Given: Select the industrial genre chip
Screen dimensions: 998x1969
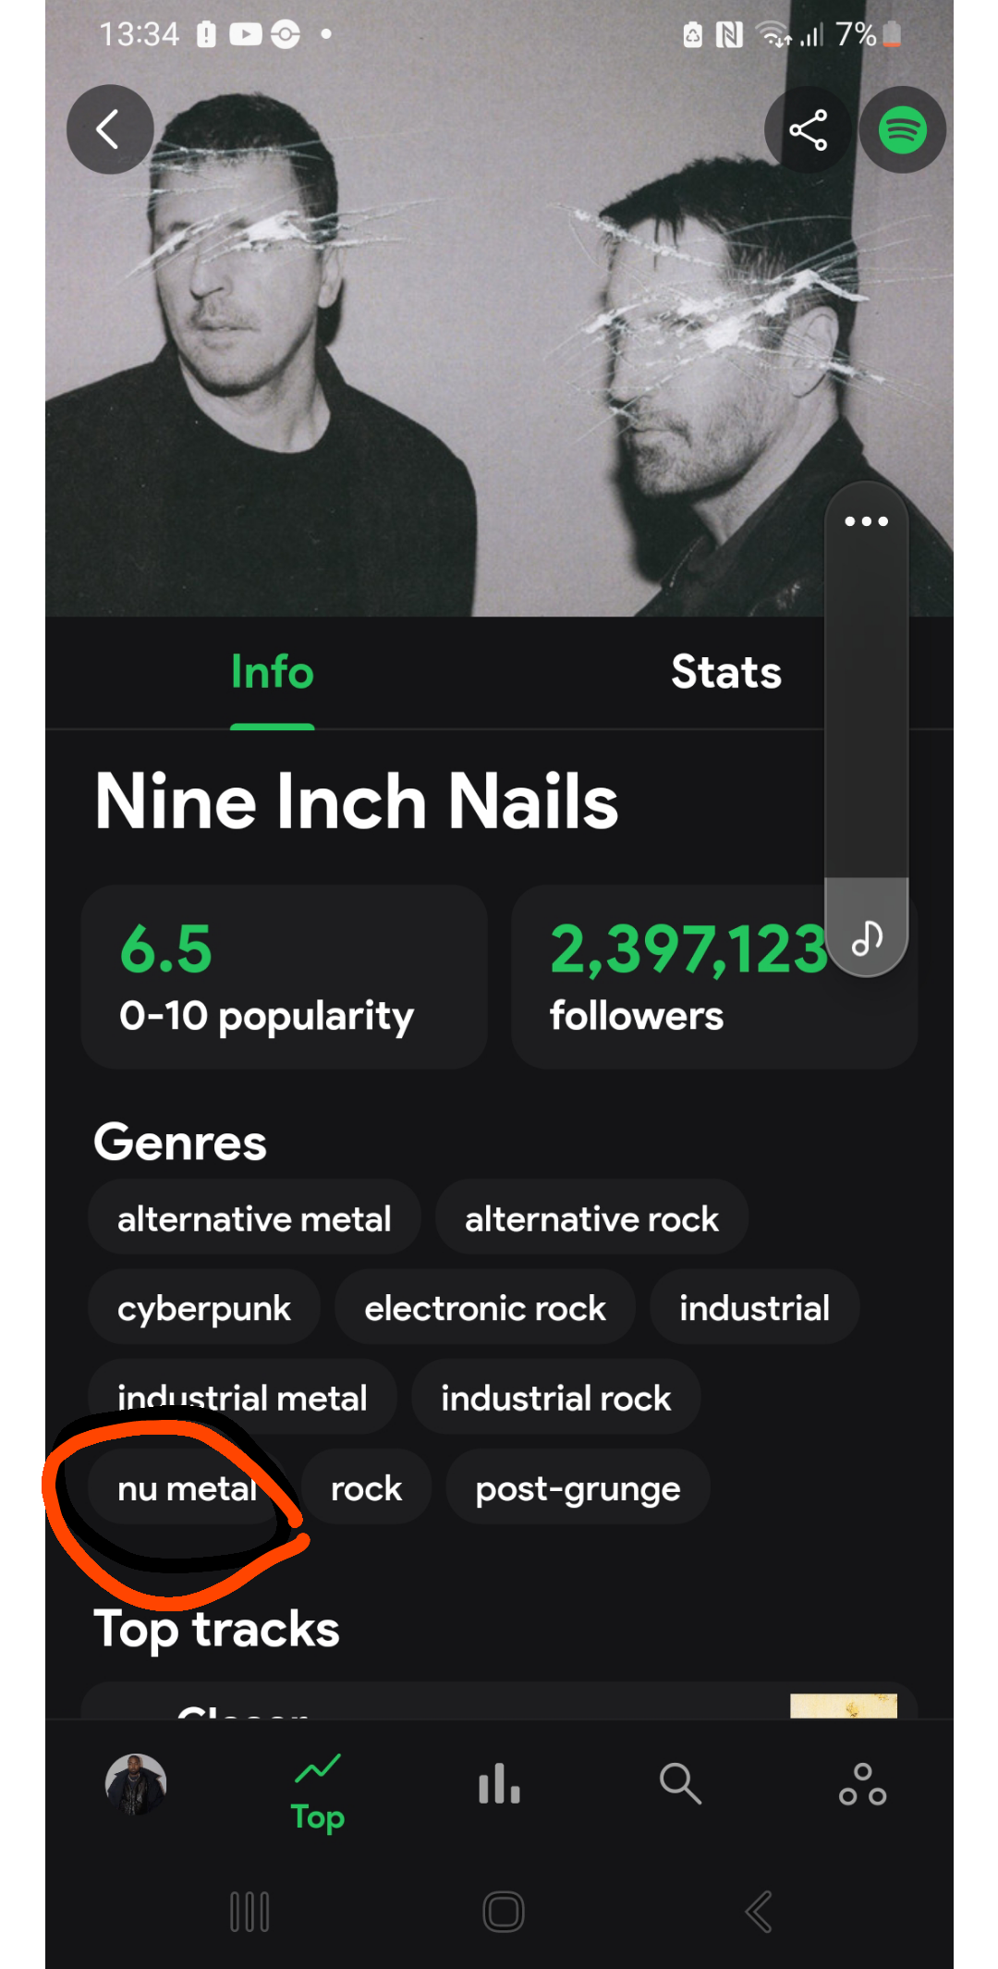Looking at the screenshot, I should (753, 1307).
